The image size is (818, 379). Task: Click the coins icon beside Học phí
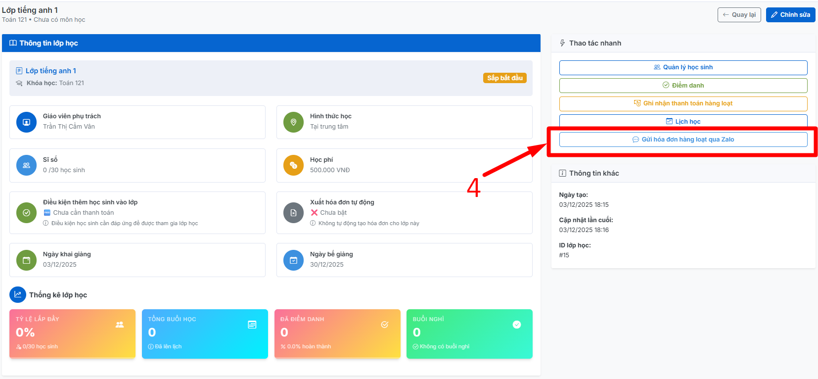pyautogui.click(x=293, y=165)
